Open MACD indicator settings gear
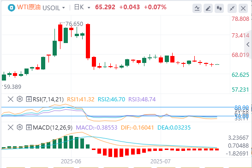The image size is (252, 168). click(19, 127)
